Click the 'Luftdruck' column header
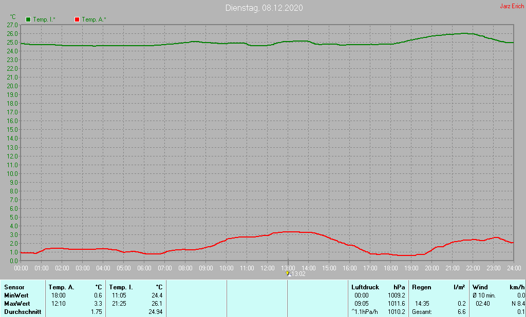The height and width of the screenshot is (317, 526). coord(365,287)
